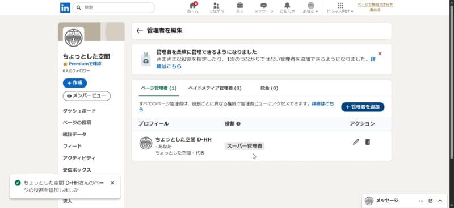The height and width of the screenshot is (208, 454).
Task: Click the LinkedIn logo icon
Action: tap(65, 7)
